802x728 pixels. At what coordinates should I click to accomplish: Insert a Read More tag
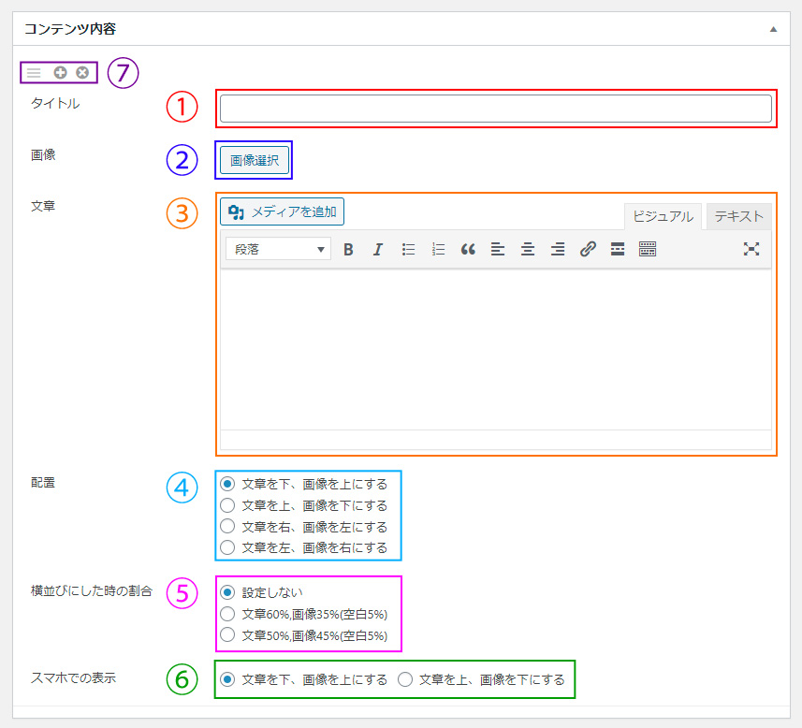tap(617, 249)
